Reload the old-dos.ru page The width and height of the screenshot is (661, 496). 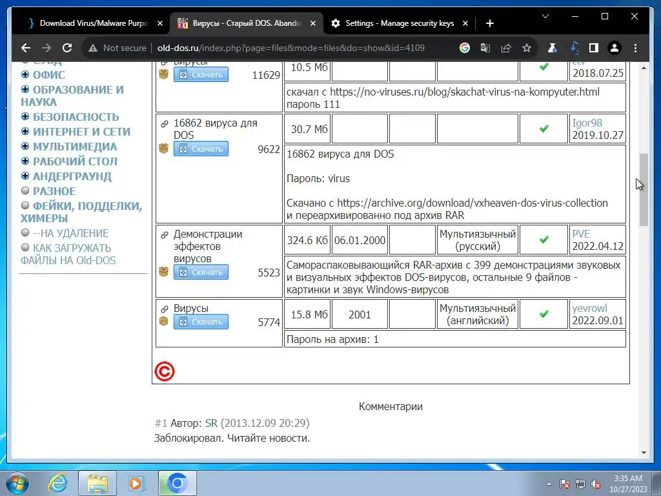click(67, 48)
